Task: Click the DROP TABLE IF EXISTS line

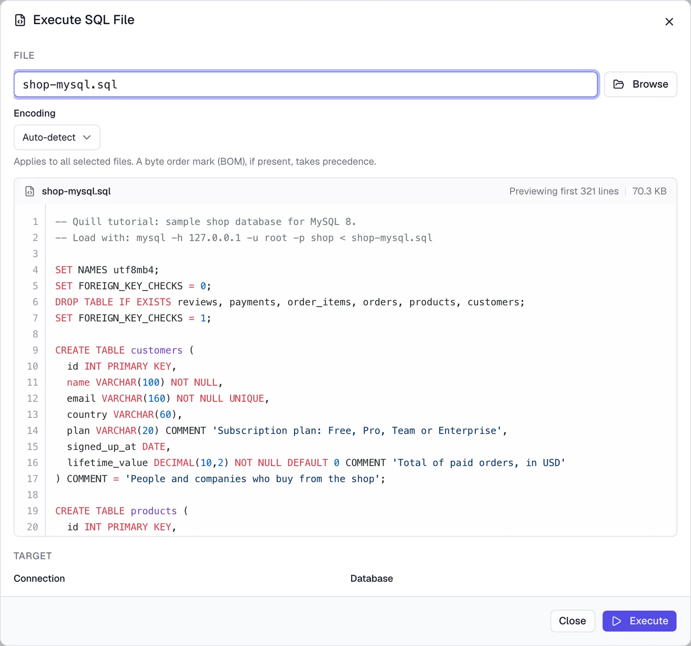Action: point(290,302)
